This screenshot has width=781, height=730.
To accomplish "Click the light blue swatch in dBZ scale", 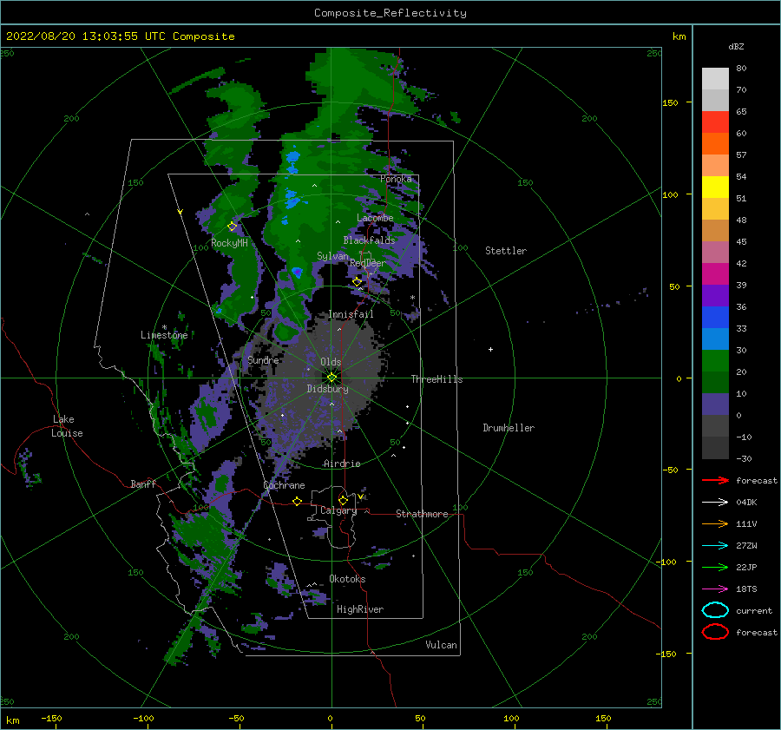I will 715,339.
